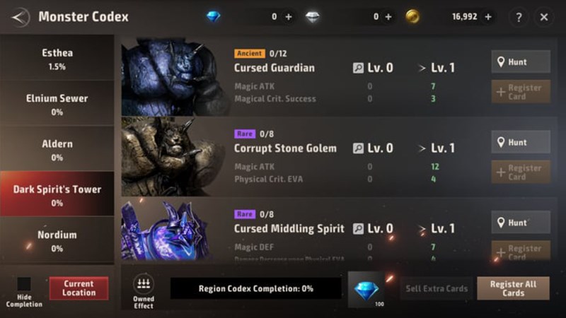Inspect Cursed Guardian level details magnifier
Image resolution: width=566 pixels, height=318 pixels.
pos(358,68)
